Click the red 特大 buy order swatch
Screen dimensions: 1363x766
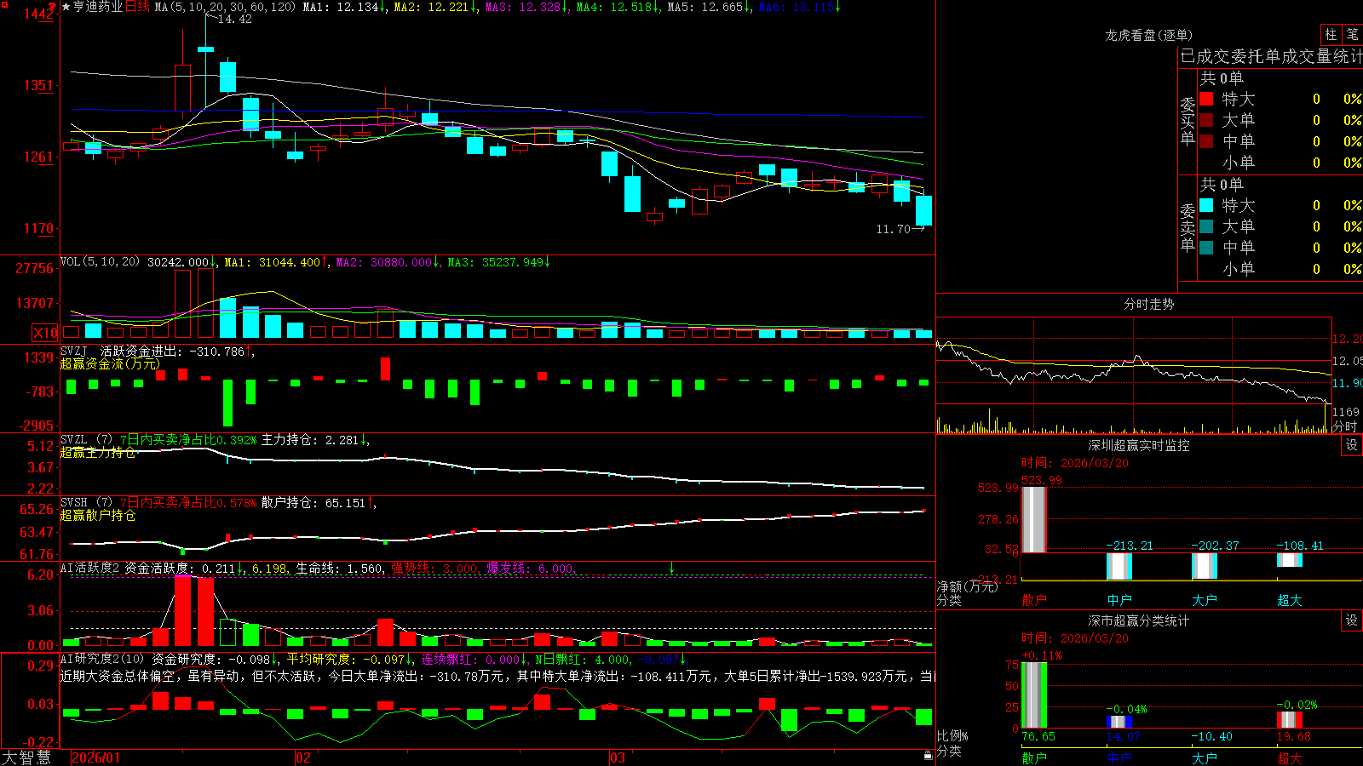click(1206, 99)
